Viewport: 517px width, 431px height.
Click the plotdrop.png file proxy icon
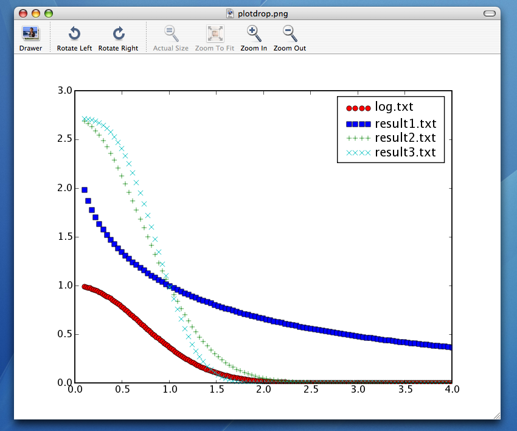coord(230,13)
